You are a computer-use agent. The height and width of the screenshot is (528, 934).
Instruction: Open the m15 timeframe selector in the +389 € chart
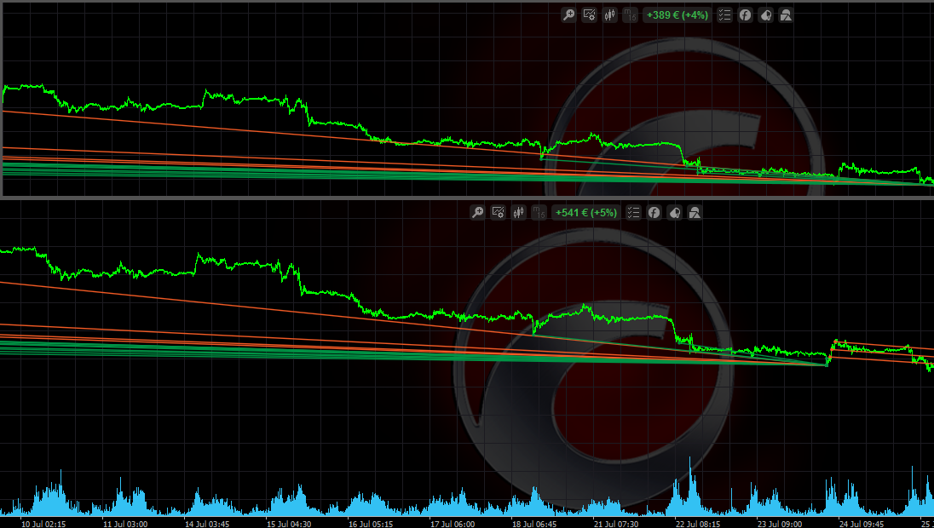(630, 14)
